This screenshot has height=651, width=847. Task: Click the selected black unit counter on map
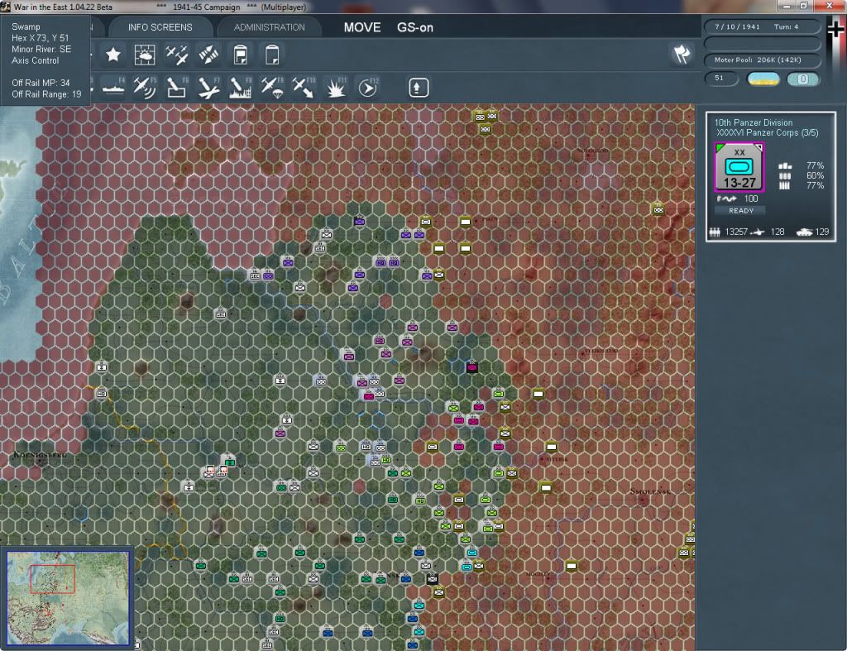(471, 366)
